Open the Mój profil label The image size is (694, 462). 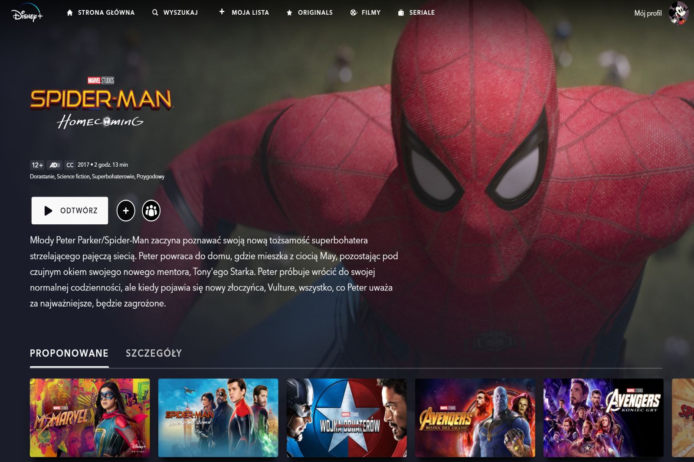click(648, 13)
